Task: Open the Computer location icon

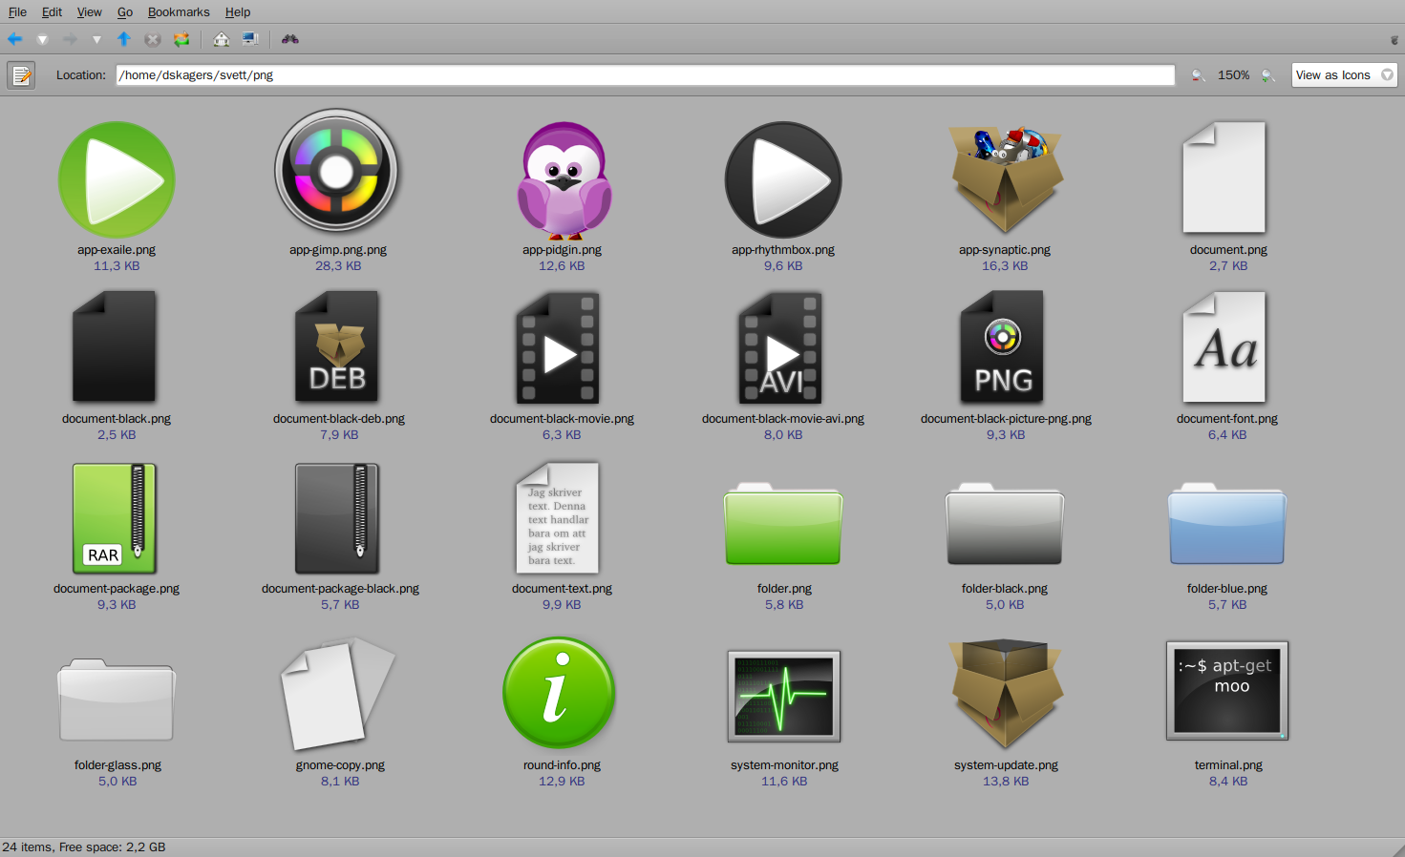Action: click(x=250, y=39)
